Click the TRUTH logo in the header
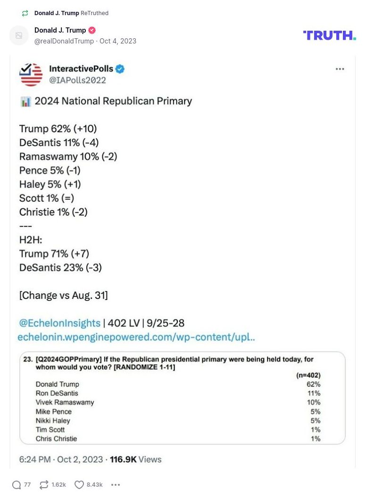The height and width of the screenshot is (499, 366). 329,34
